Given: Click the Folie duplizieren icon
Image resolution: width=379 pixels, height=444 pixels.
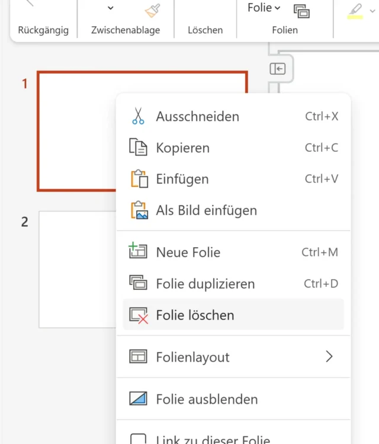Looking at the screenshot, I should pos(138,283).
